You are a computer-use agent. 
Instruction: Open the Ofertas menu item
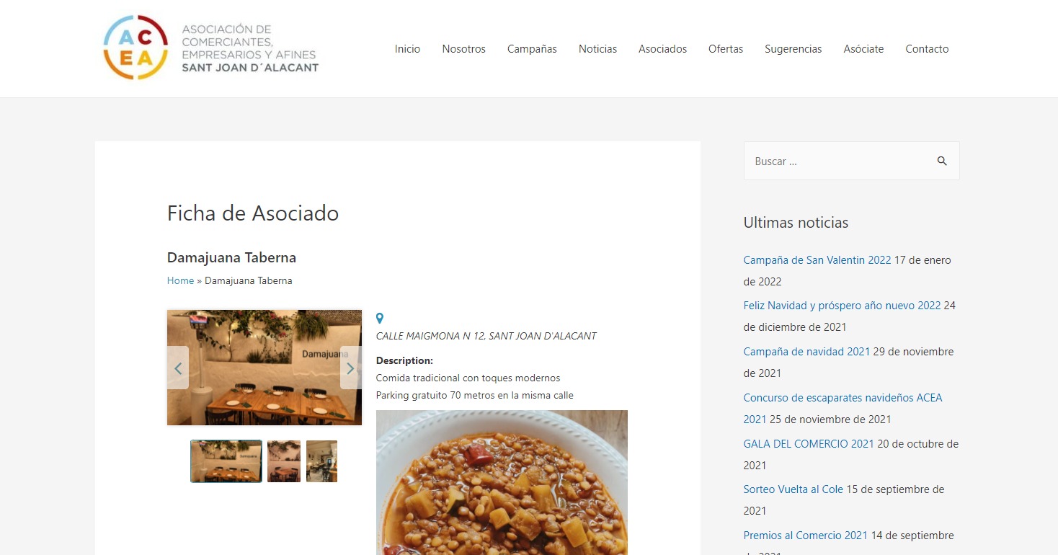(726, 49)
